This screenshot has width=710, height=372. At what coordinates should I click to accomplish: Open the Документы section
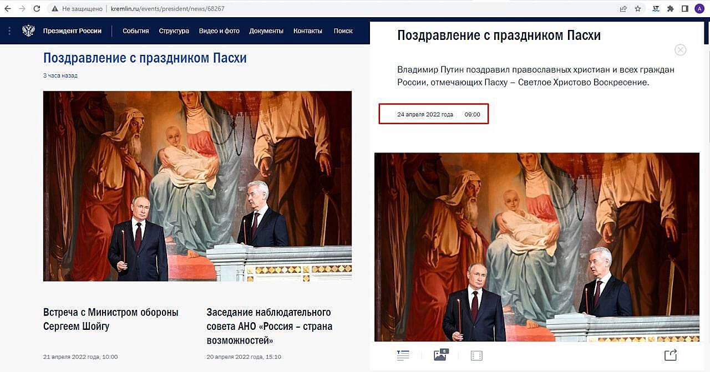[x=266, y=31]
